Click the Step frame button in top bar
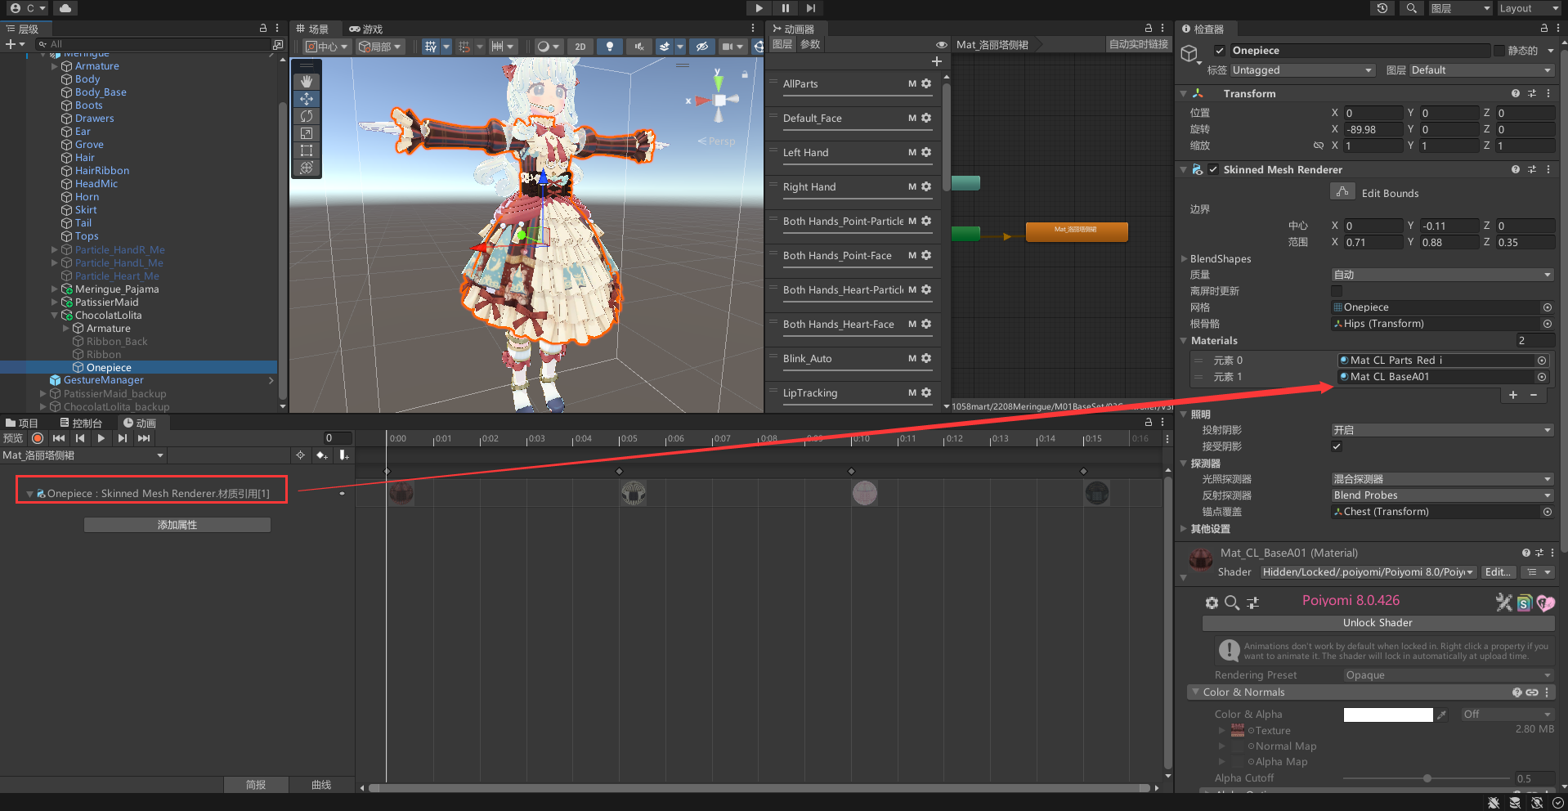Viewport: 1568px width, 811px height. (810, 8)
